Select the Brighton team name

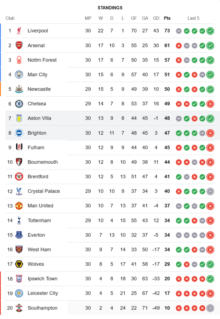[x=37, y=133]
